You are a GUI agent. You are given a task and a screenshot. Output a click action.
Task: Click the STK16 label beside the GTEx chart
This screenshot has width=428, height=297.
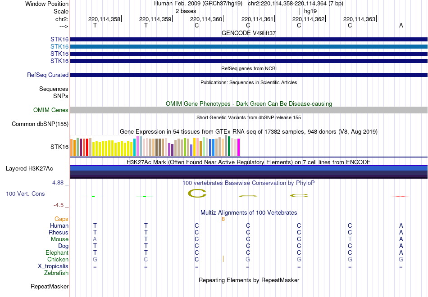click(59, 147)
